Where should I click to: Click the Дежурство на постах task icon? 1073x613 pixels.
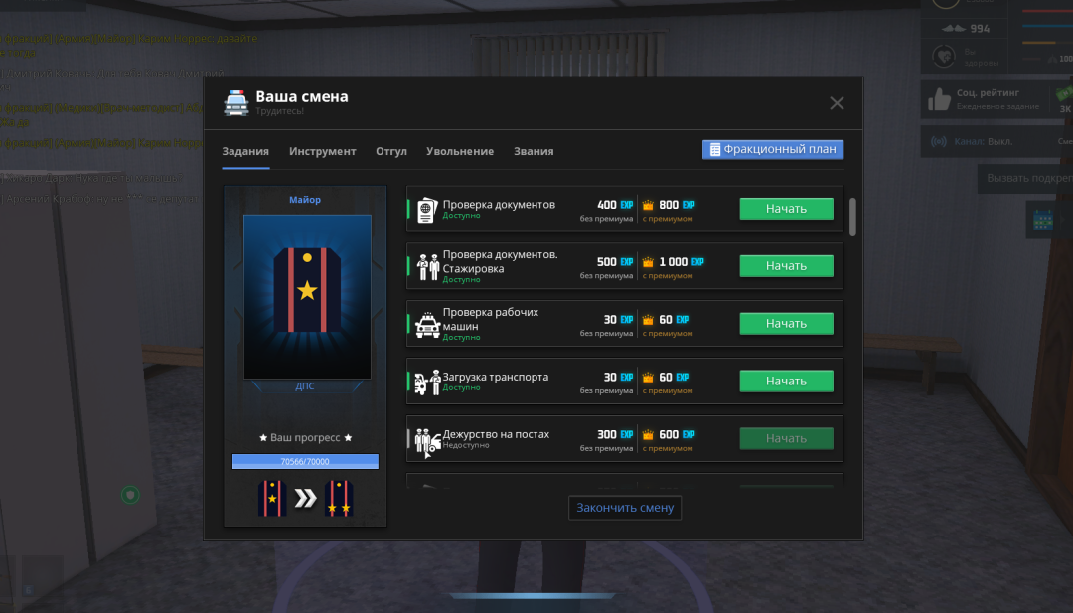(427, 439)
